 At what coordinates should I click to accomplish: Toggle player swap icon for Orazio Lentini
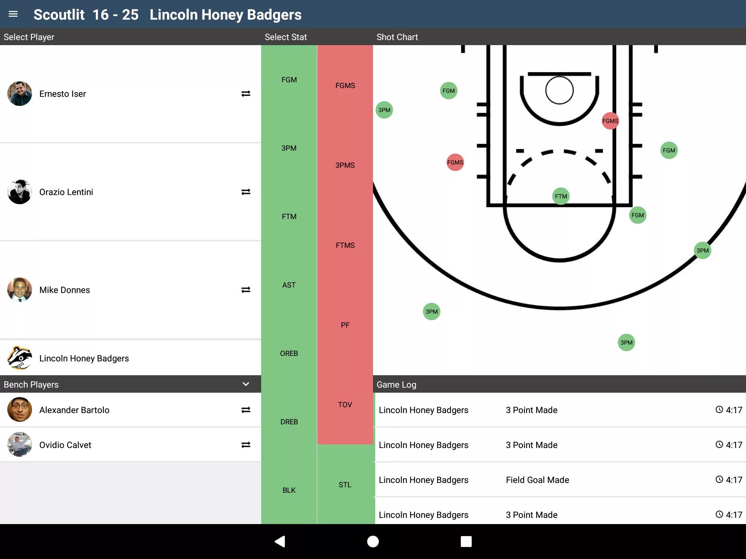246,192
